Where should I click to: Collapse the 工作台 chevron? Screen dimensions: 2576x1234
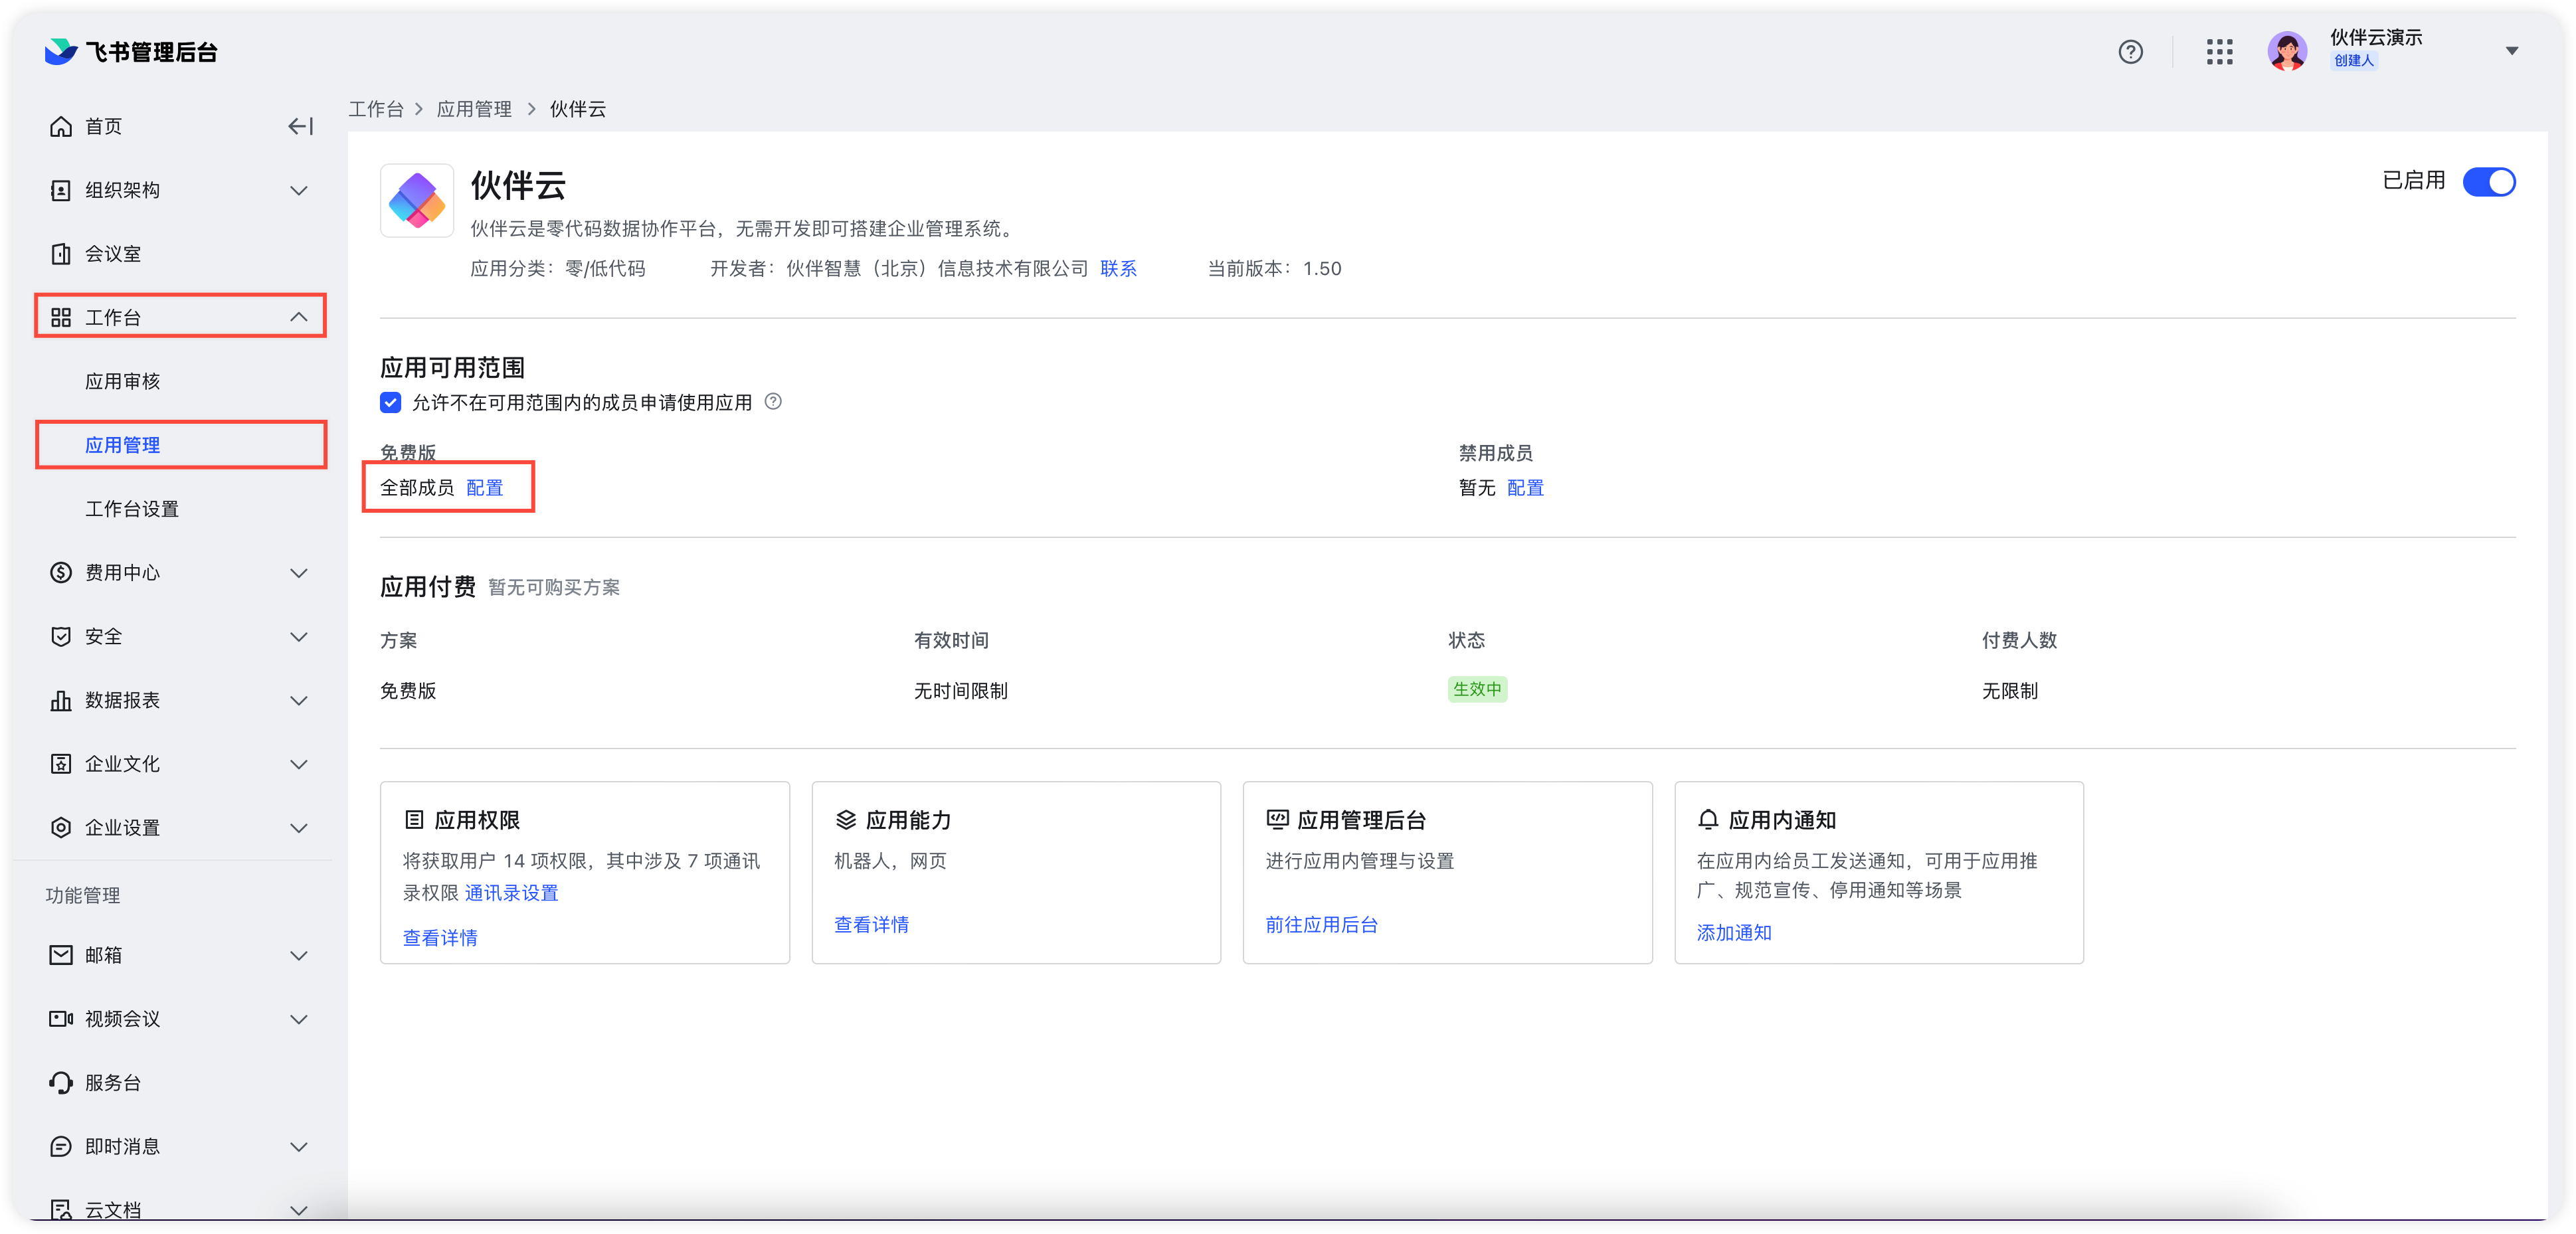coord(298,317)
